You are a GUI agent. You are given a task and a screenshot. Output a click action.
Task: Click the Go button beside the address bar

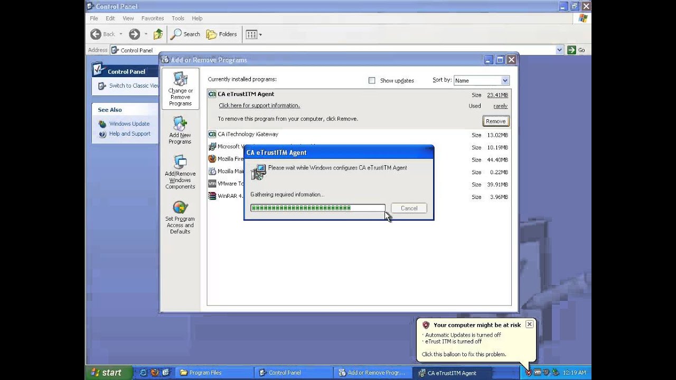point(576,50)
